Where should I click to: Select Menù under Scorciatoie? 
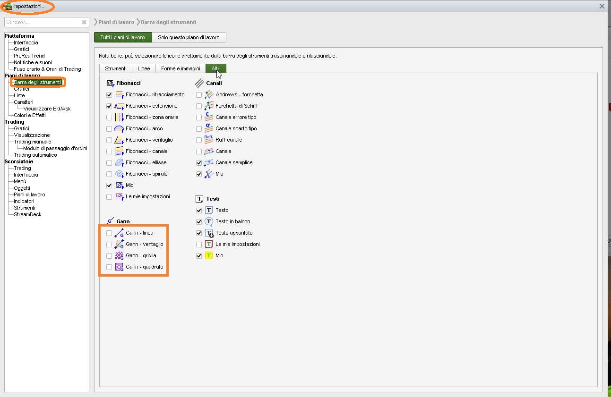pyautogui.click(x=20, y=181)
